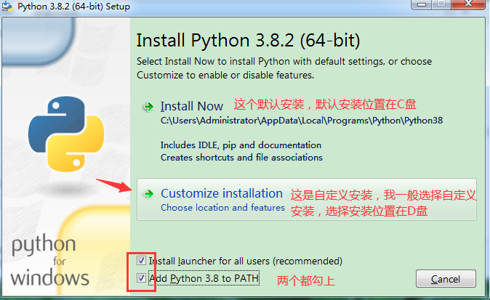Viewport: 490px width, 300px height.
Task: Click the Install Python 3.8.2 (64-bit) heading
Action: tap(248, 41)
